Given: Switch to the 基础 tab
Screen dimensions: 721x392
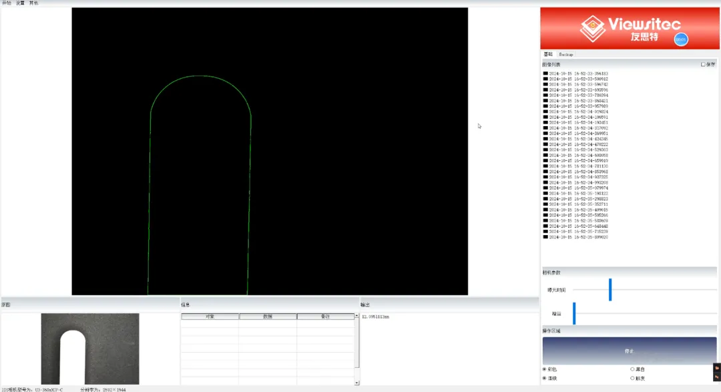Looking at the screenshot, I should tap(548, 54).
